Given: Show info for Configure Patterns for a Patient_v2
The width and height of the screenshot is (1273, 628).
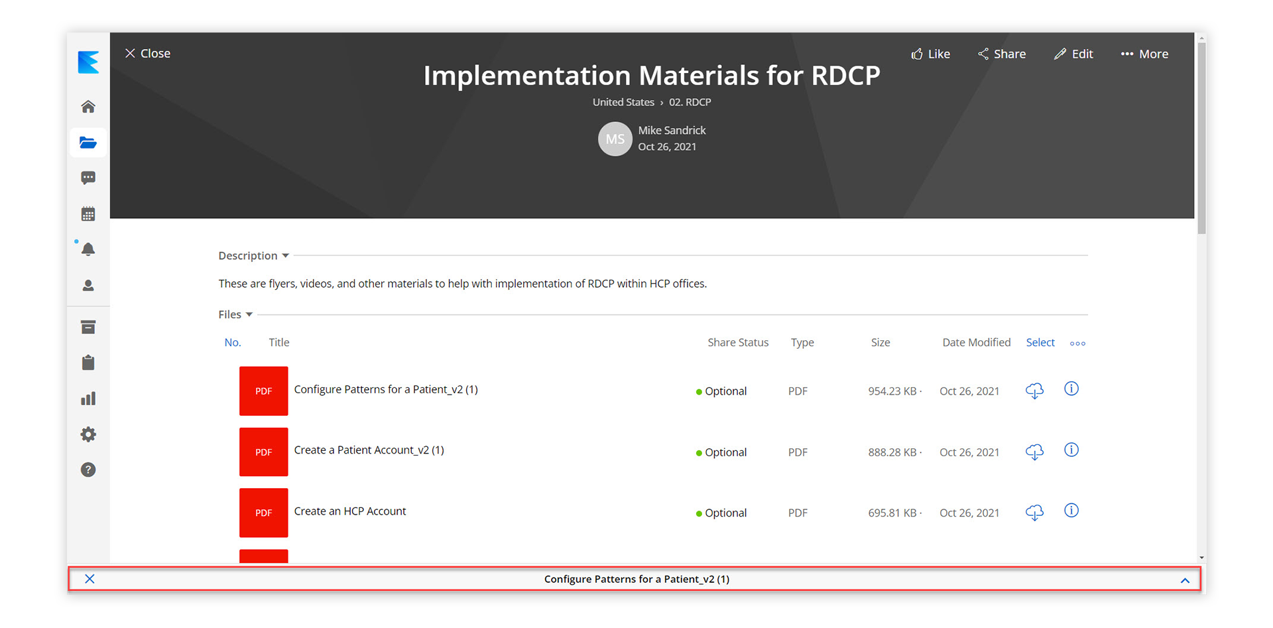Looking at the screenshot, I should coord(1071,389).
